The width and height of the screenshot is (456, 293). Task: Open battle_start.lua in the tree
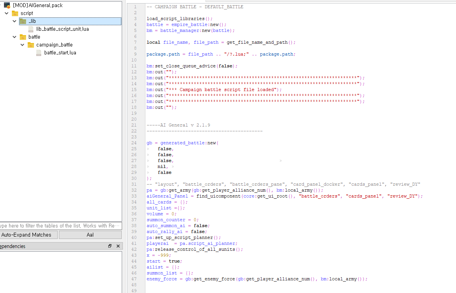coord(60,53)
